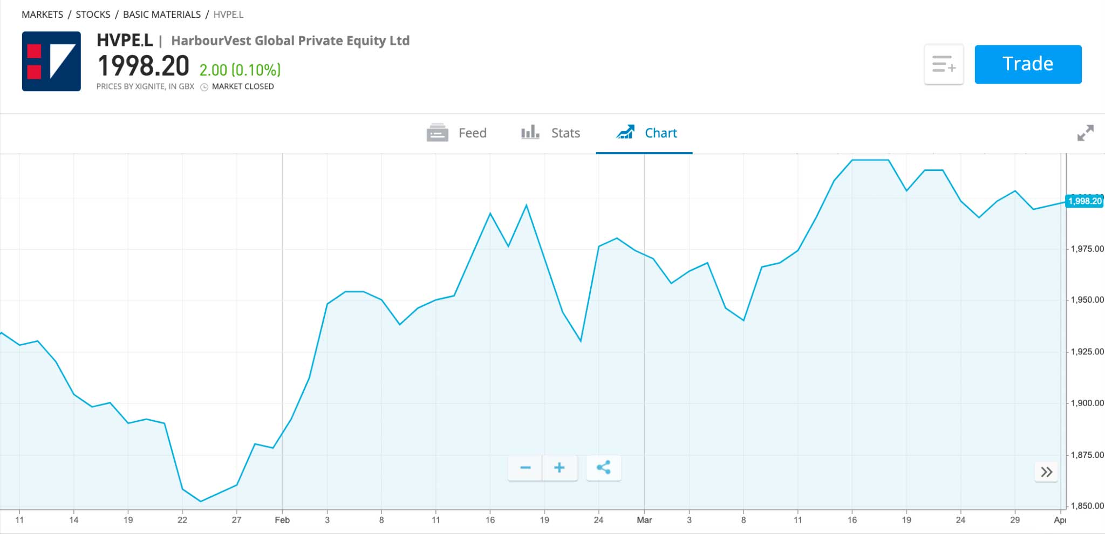The image size is (1105, 534).
Task: Click the MARKET CLOSED status text
Action: [x=243, y=86]
